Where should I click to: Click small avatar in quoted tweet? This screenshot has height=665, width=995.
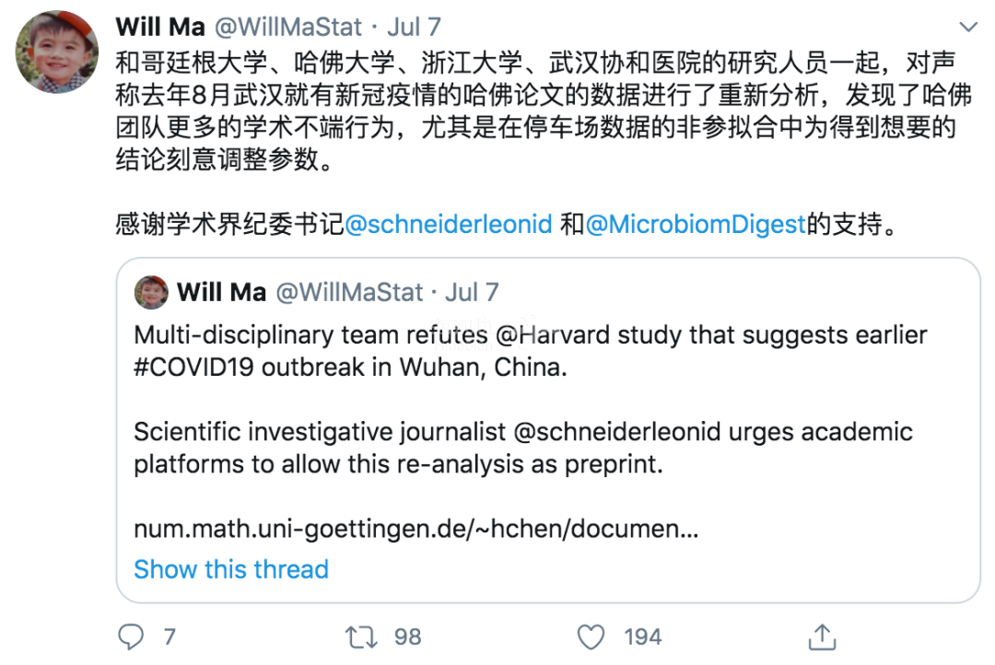151,293
